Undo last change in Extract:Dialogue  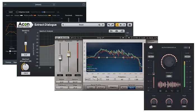[109, 25]
